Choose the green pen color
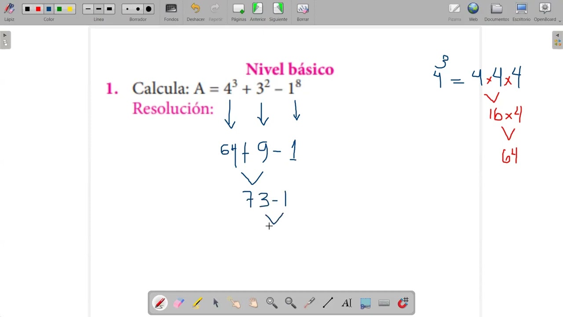The height and width of the screenshot is (317, 563). click(x=59, y=9)
